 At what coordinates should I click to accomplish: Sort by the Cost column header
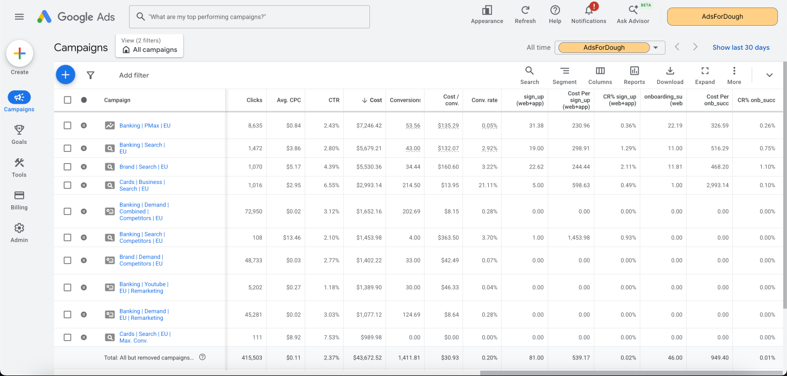pos(372,100)
